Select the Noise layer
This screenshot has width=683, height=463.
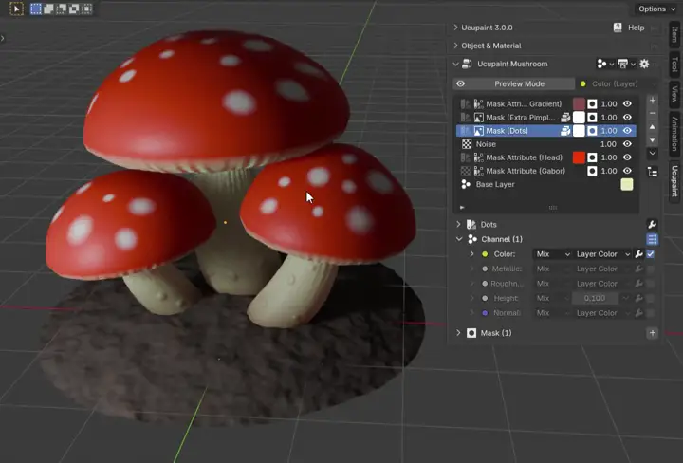(486, 143)
